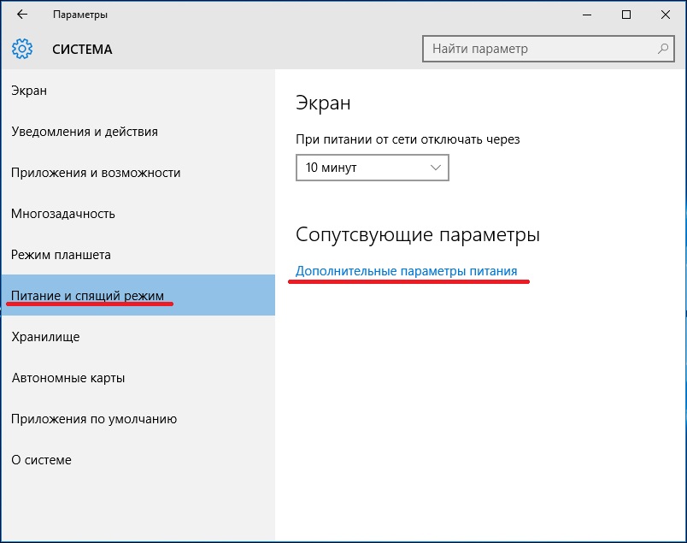This screenshot has width=687, height=543.
Task: Focus the Найти параметр search field
Action: (x=538, y=49)
